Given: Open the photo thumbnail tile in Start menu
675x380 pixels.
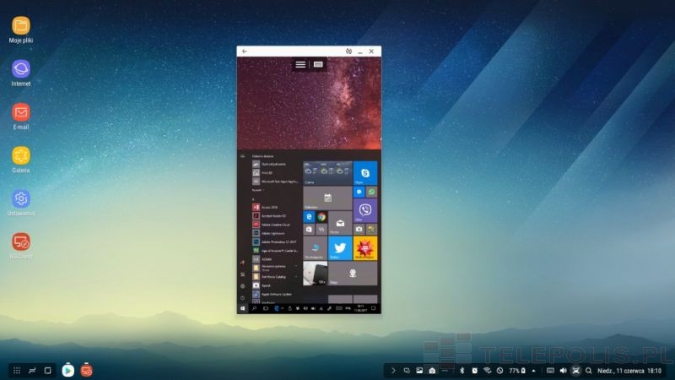Looking at the screenshot, I should (x=315, y=273).
